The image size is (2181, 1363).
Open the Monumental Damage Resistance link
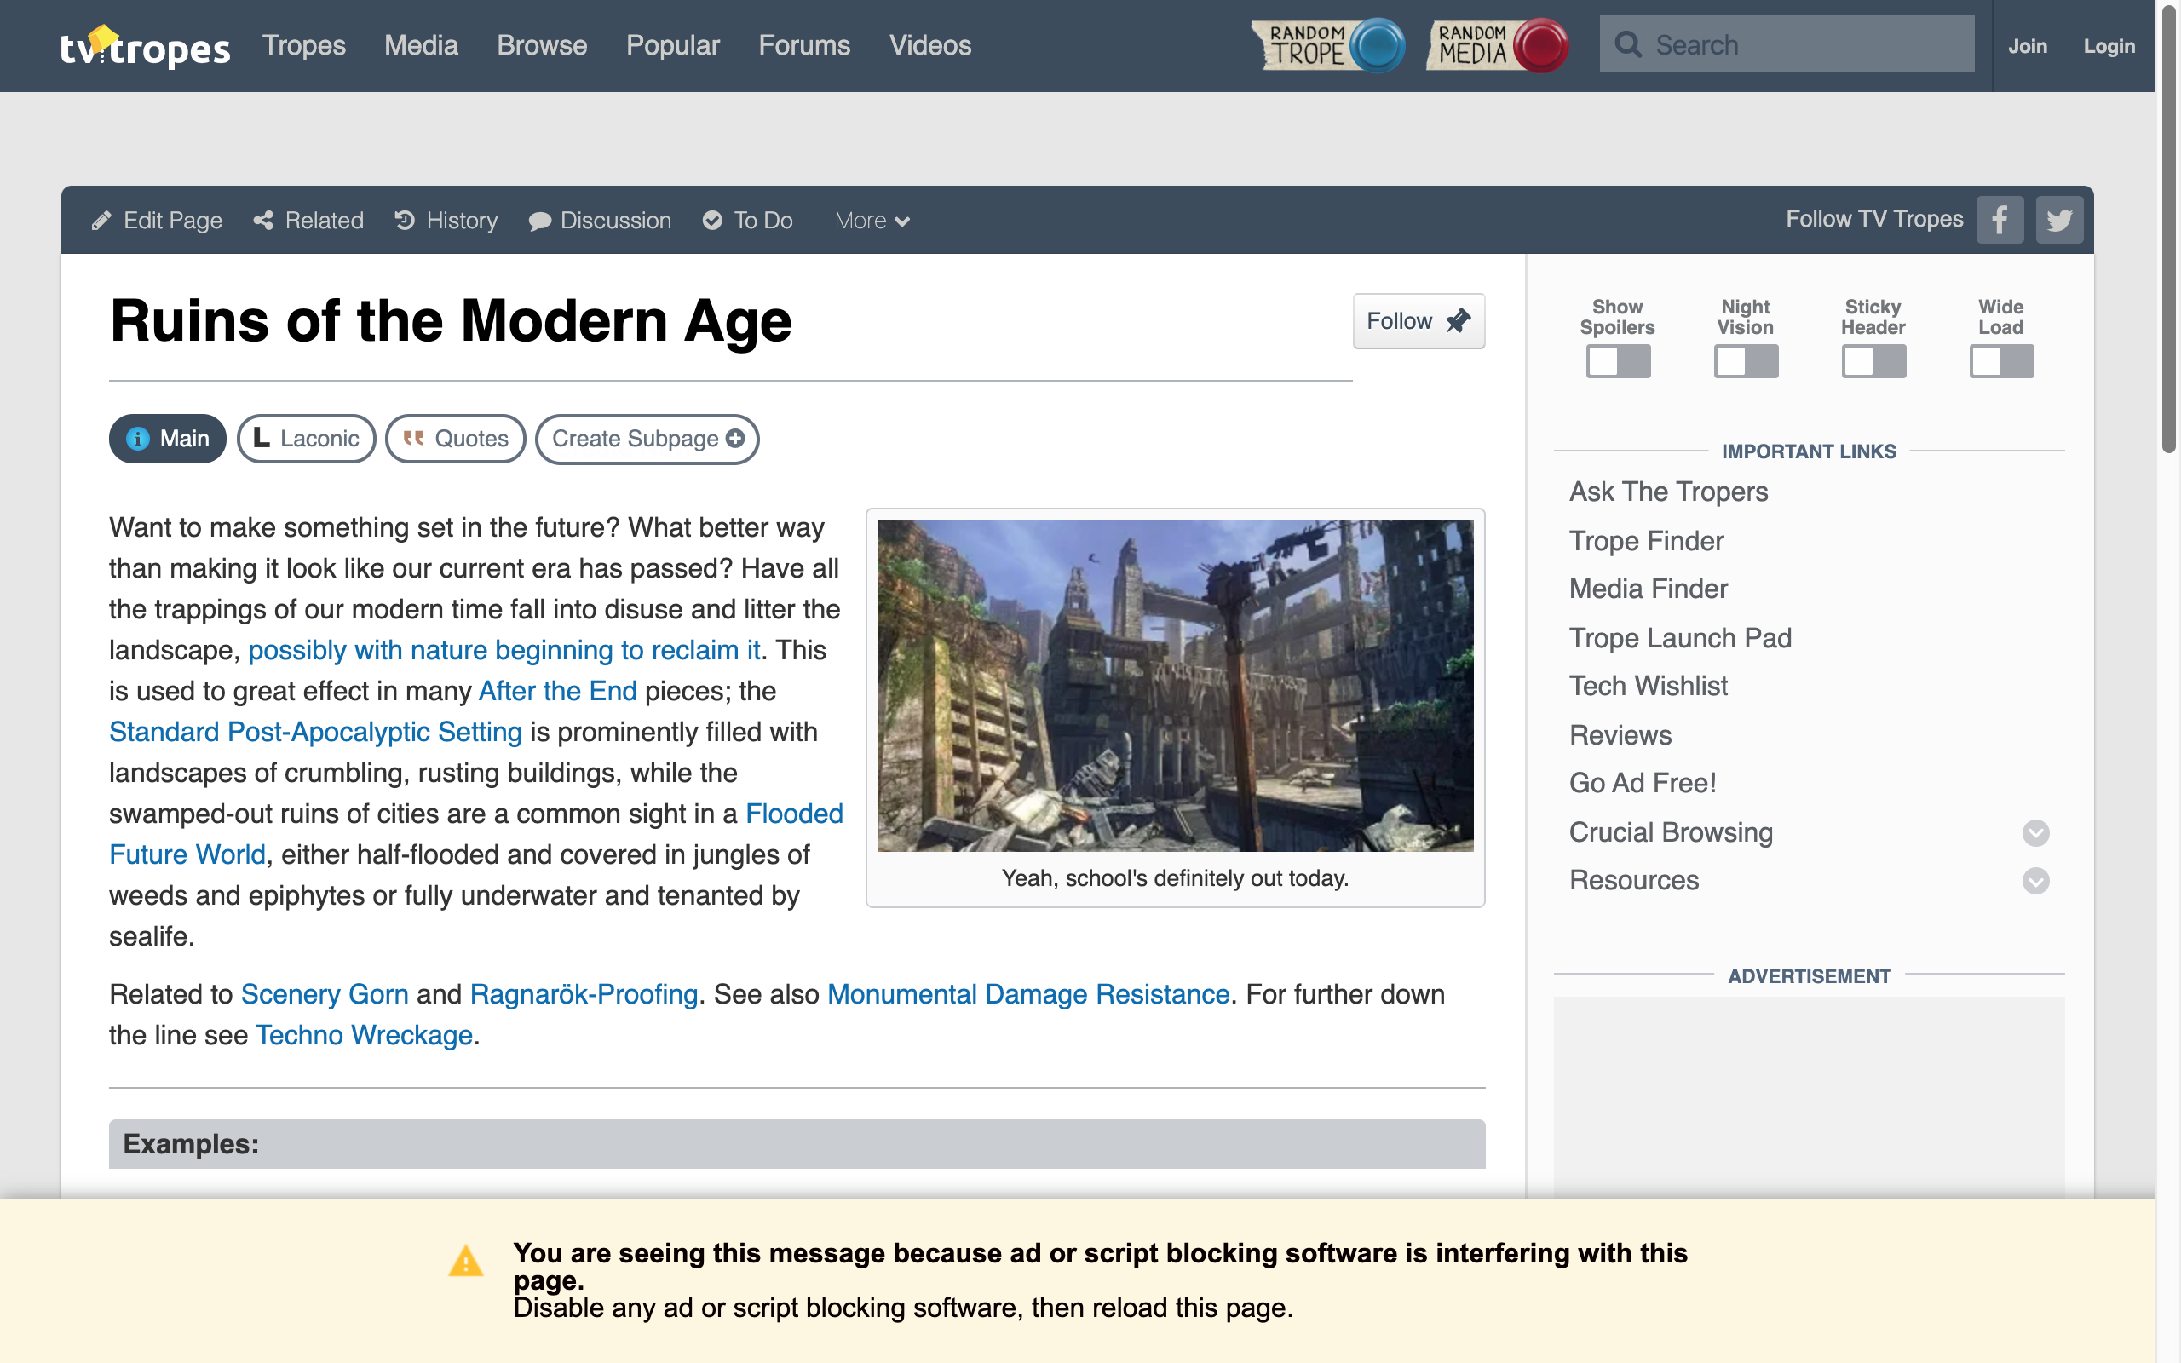point(1028,994)
